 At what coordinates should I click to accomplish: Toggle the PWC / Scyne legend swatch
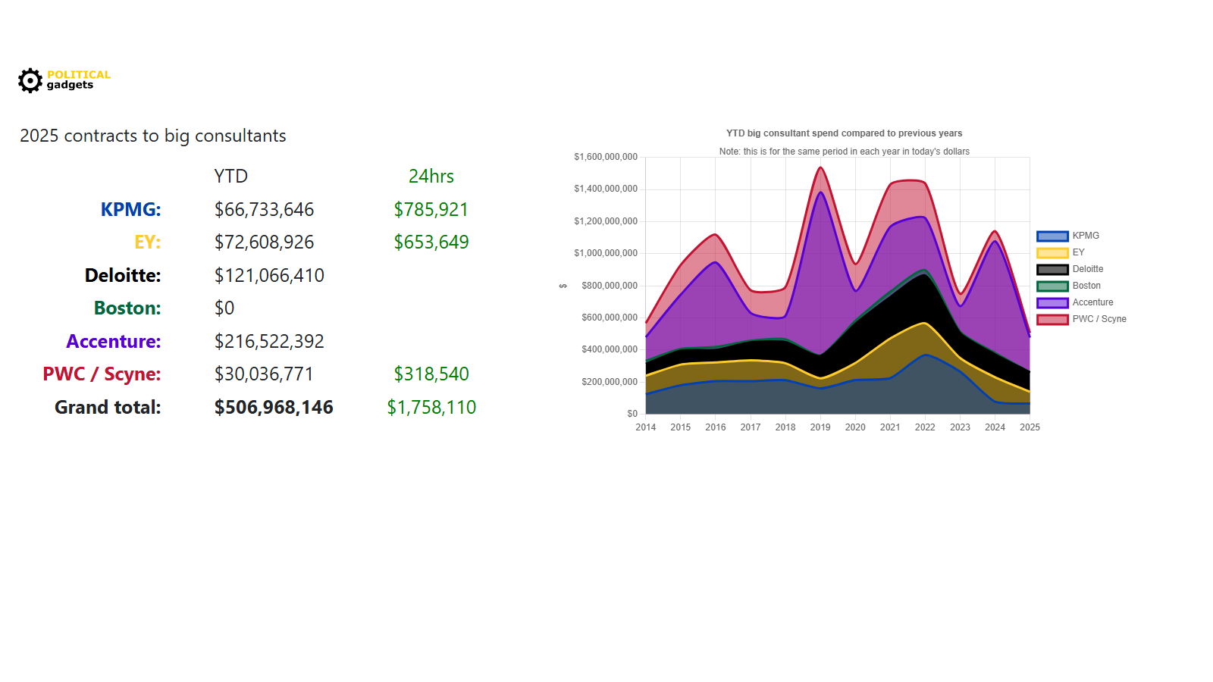click(1052, 320)
